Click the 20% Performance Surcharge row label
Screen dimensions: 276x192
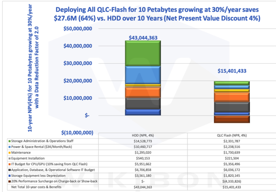click(x=54, y=181)
